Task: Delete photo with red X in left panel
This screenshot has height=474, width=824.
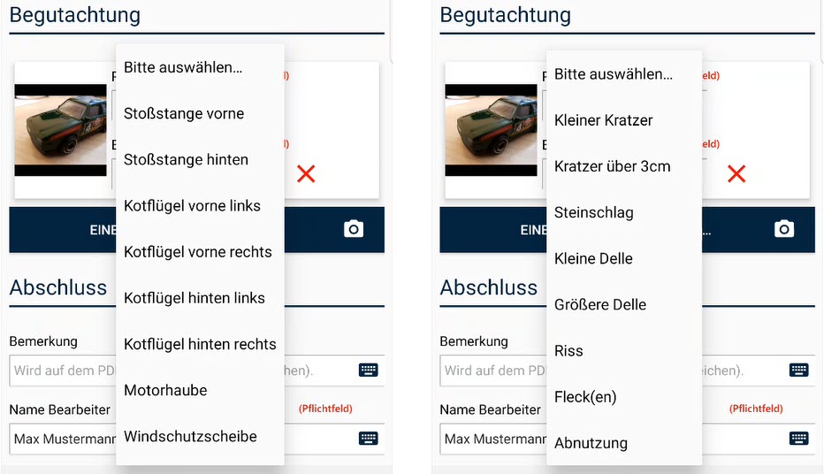Action: 306,174
